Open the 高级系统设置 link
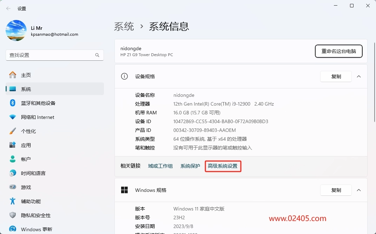 (223, 166)
